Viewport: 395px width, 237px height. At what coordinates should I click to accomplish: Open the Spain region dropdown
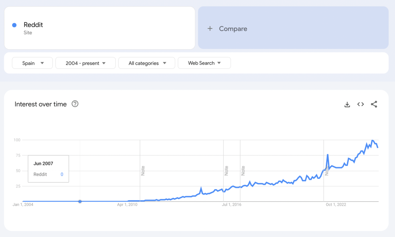[x=32, y=63]
